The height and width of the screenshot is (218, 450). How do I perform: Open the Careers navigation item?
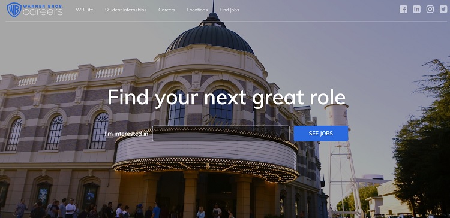167,10
